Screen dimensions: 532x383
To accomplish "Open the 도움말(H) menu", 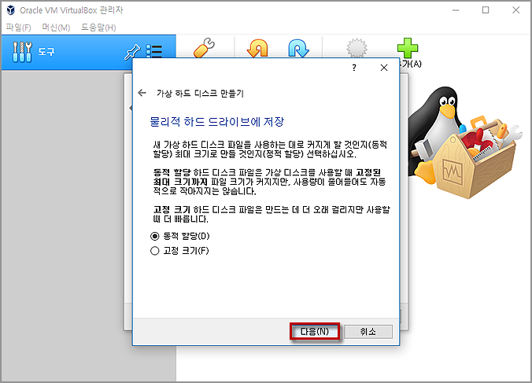I will 98,28.
